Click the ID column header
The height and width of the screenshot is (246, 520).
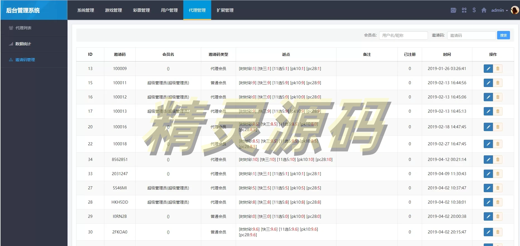coord(90,54)
